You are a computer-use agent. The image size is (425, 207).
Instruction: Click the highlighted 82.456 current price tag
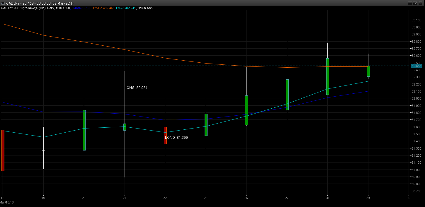tap(416, 66)
